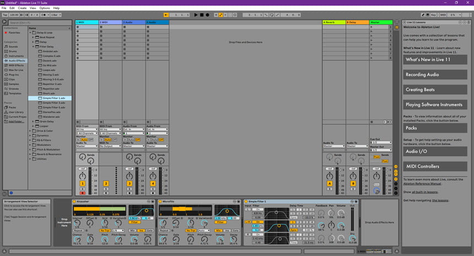The width and height of the screenshot is (474, 256).
Task: Open the File menu
Action: point(4,8)
